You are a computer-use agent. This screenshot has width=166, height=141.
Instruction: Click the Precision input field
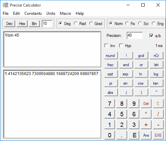click(135, 35)
